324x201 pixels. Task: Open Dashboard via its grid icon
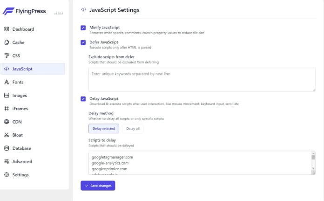point(7,29)
